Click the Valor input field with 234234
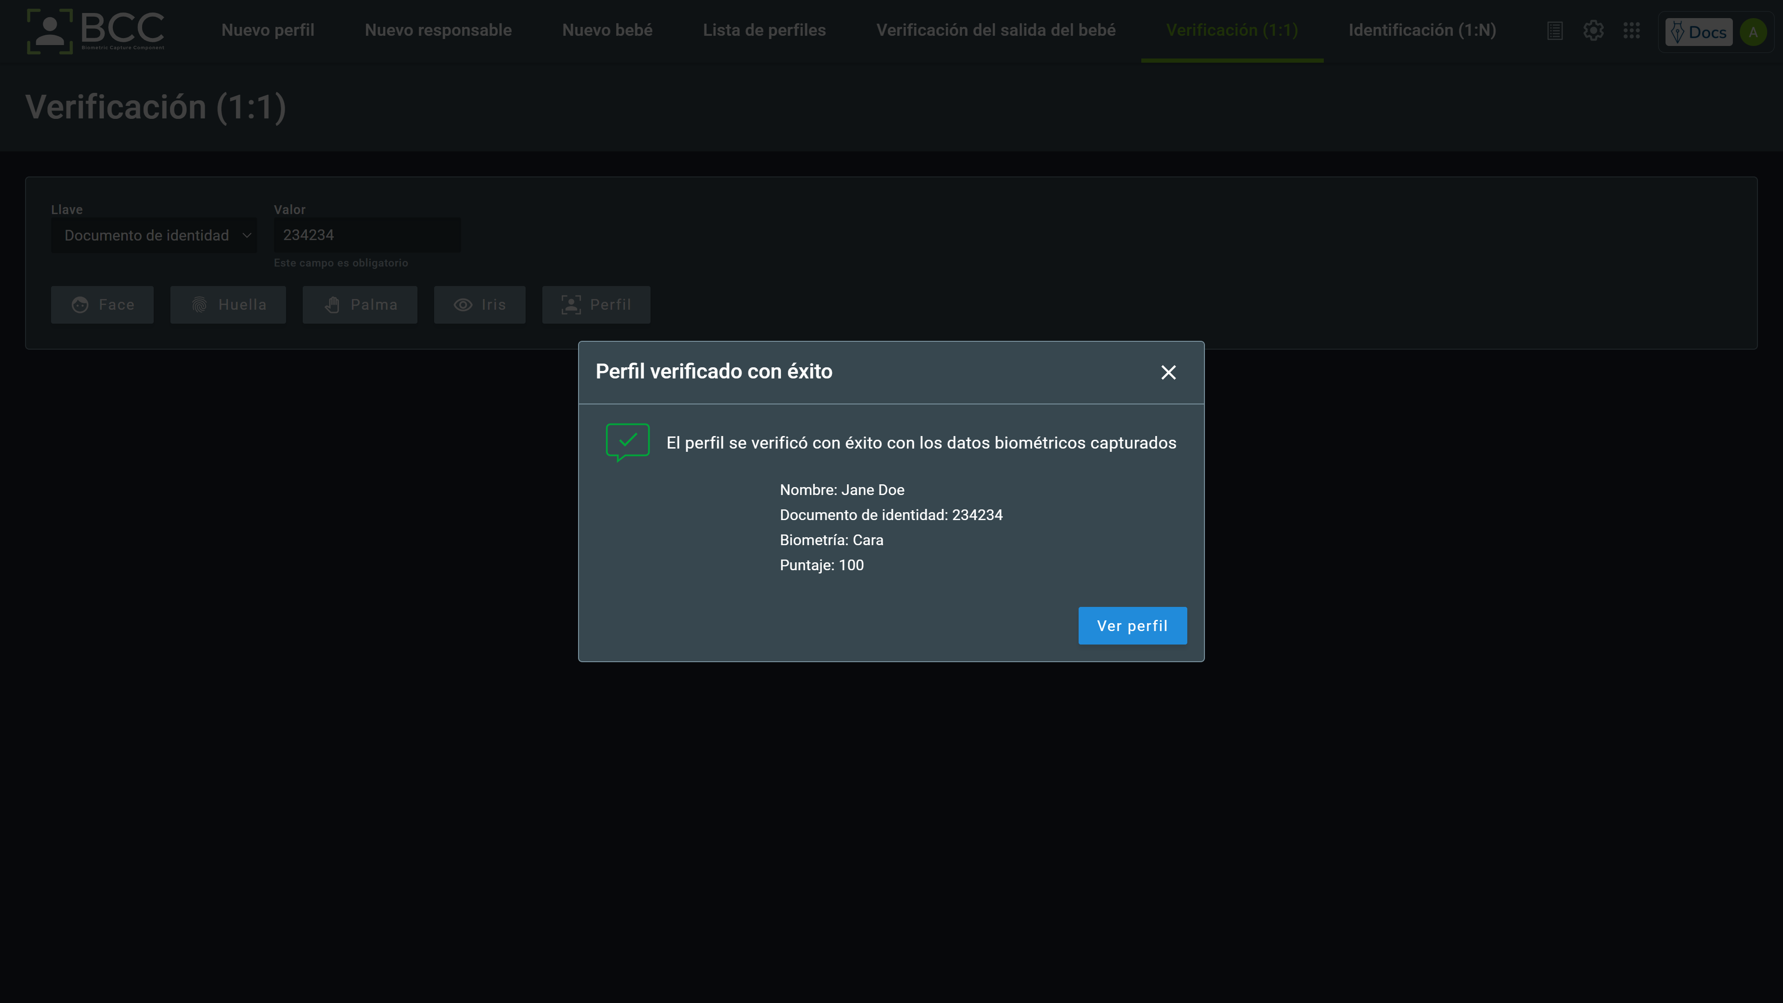Screen dimensions: 1783x1003 367,235
